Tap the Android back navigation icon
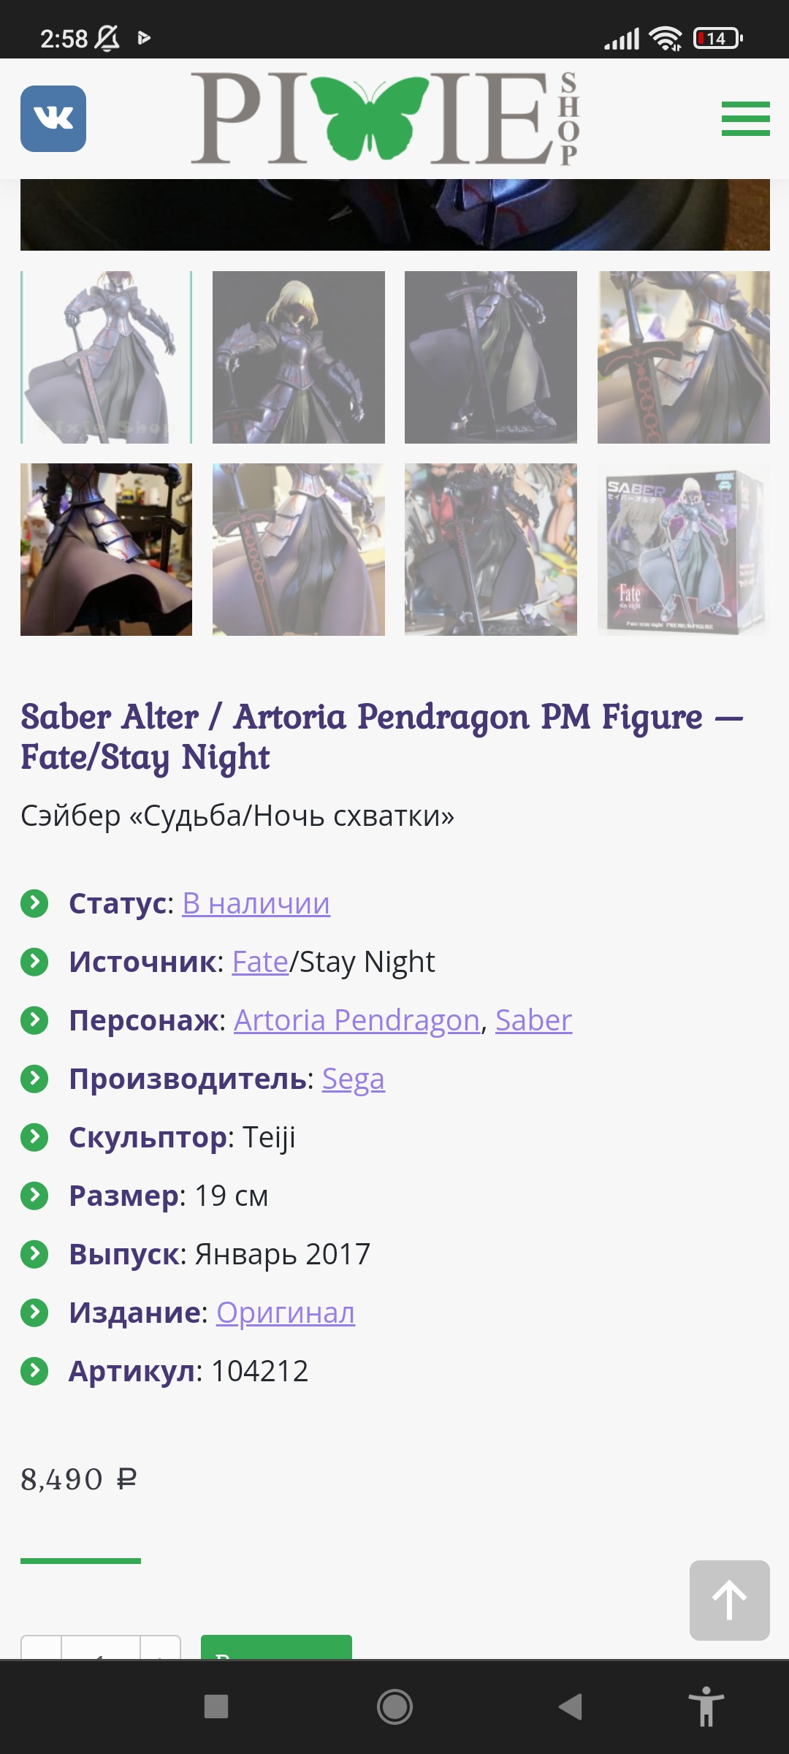 click(x=571, y=1706)
